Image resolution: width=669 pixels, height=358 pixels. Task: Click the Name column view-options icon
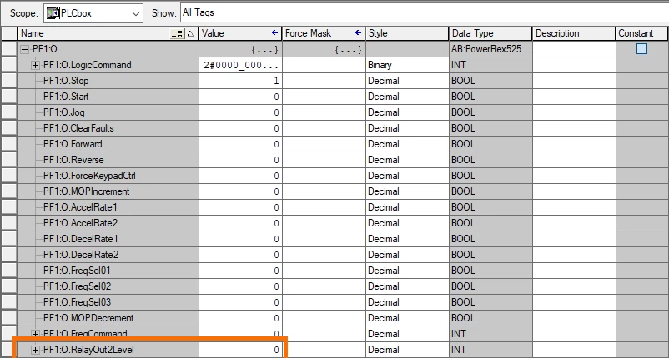[x=177, y=33]
